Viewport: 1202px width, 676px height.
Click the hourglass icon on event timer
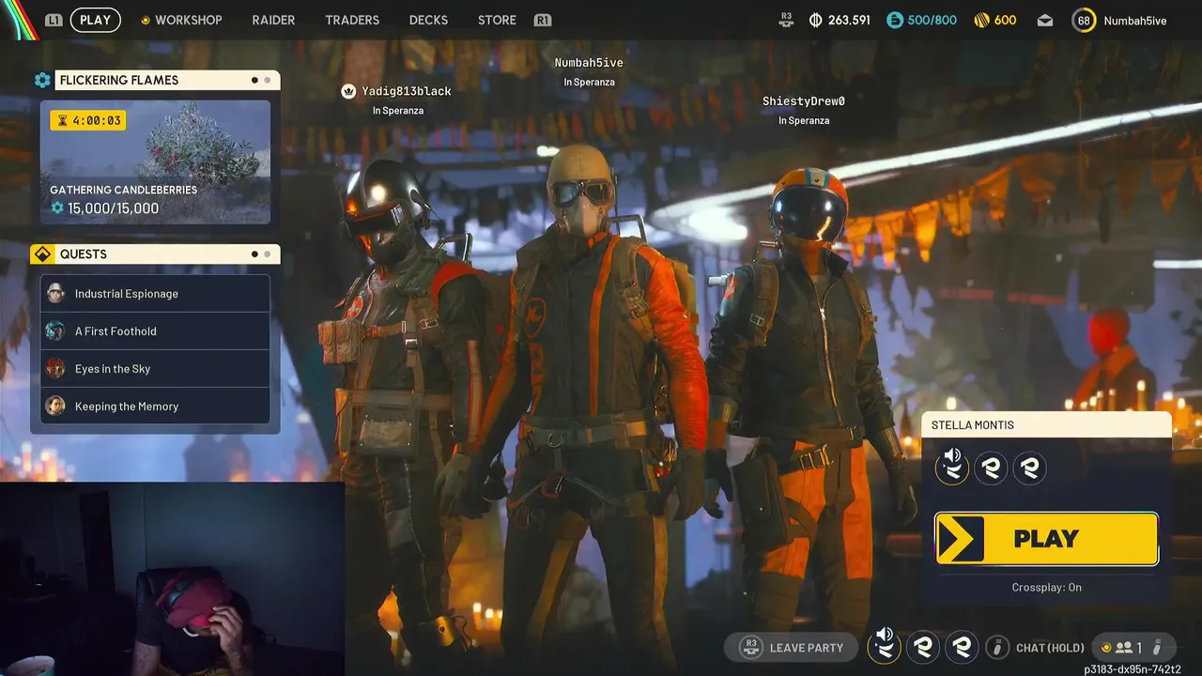(x=62, y=120)
